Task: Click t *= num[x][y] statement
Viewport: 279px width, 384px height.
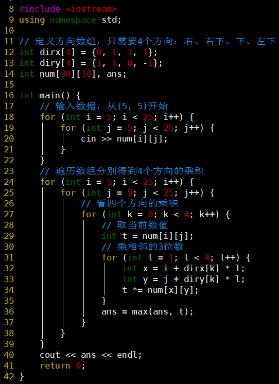Action: (161, 290)
